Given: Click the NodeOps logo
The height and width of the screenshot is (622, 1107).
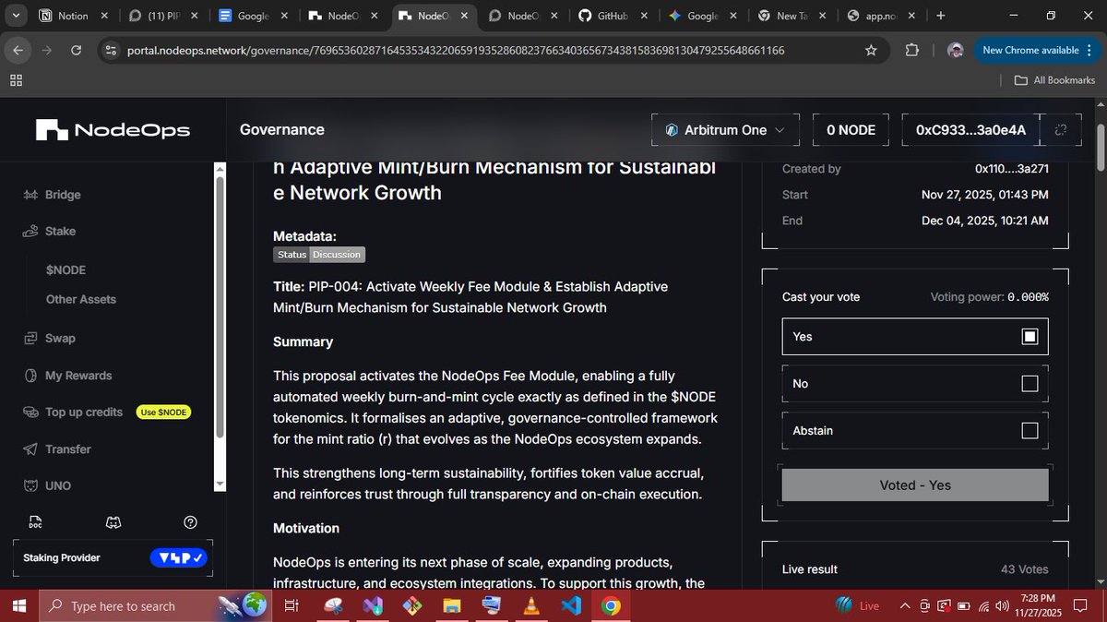Looking at the screenshot, I should coord(113,130).
